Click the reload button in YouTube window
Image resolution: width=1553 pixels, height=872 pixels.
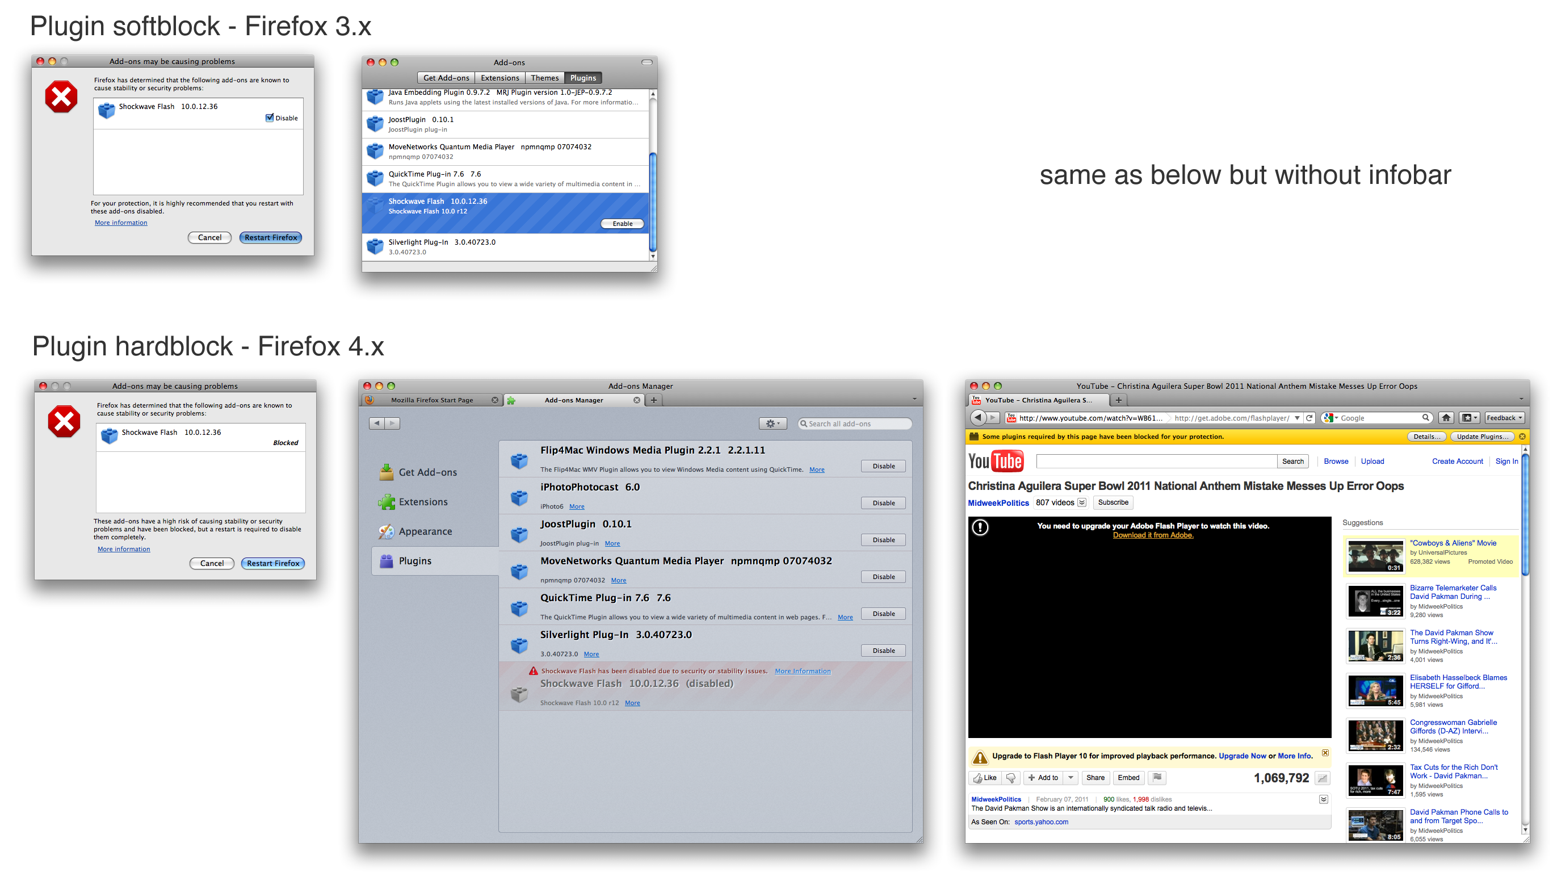[1309, 417]
